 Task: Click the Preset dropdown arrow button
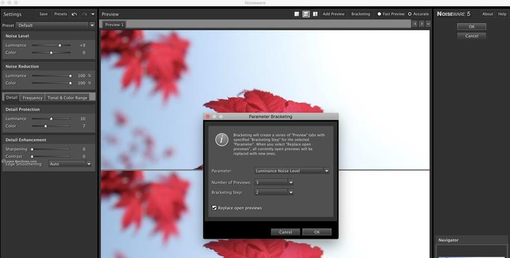[92, 25]
